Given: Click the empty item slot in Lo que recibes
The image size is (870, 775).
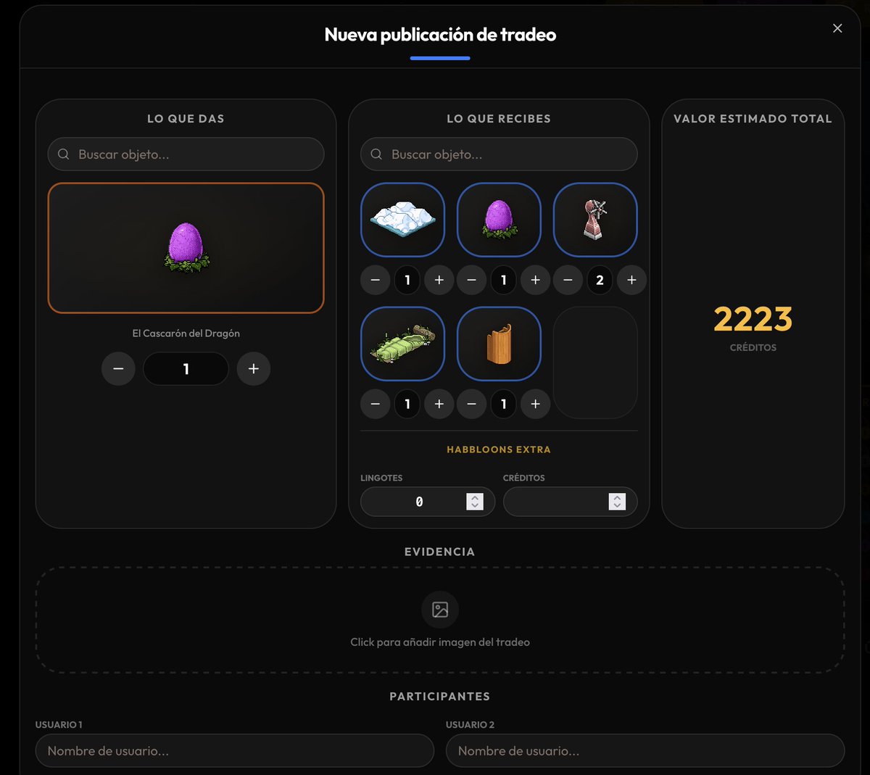Looking at the screenshot, I should 595,362.
